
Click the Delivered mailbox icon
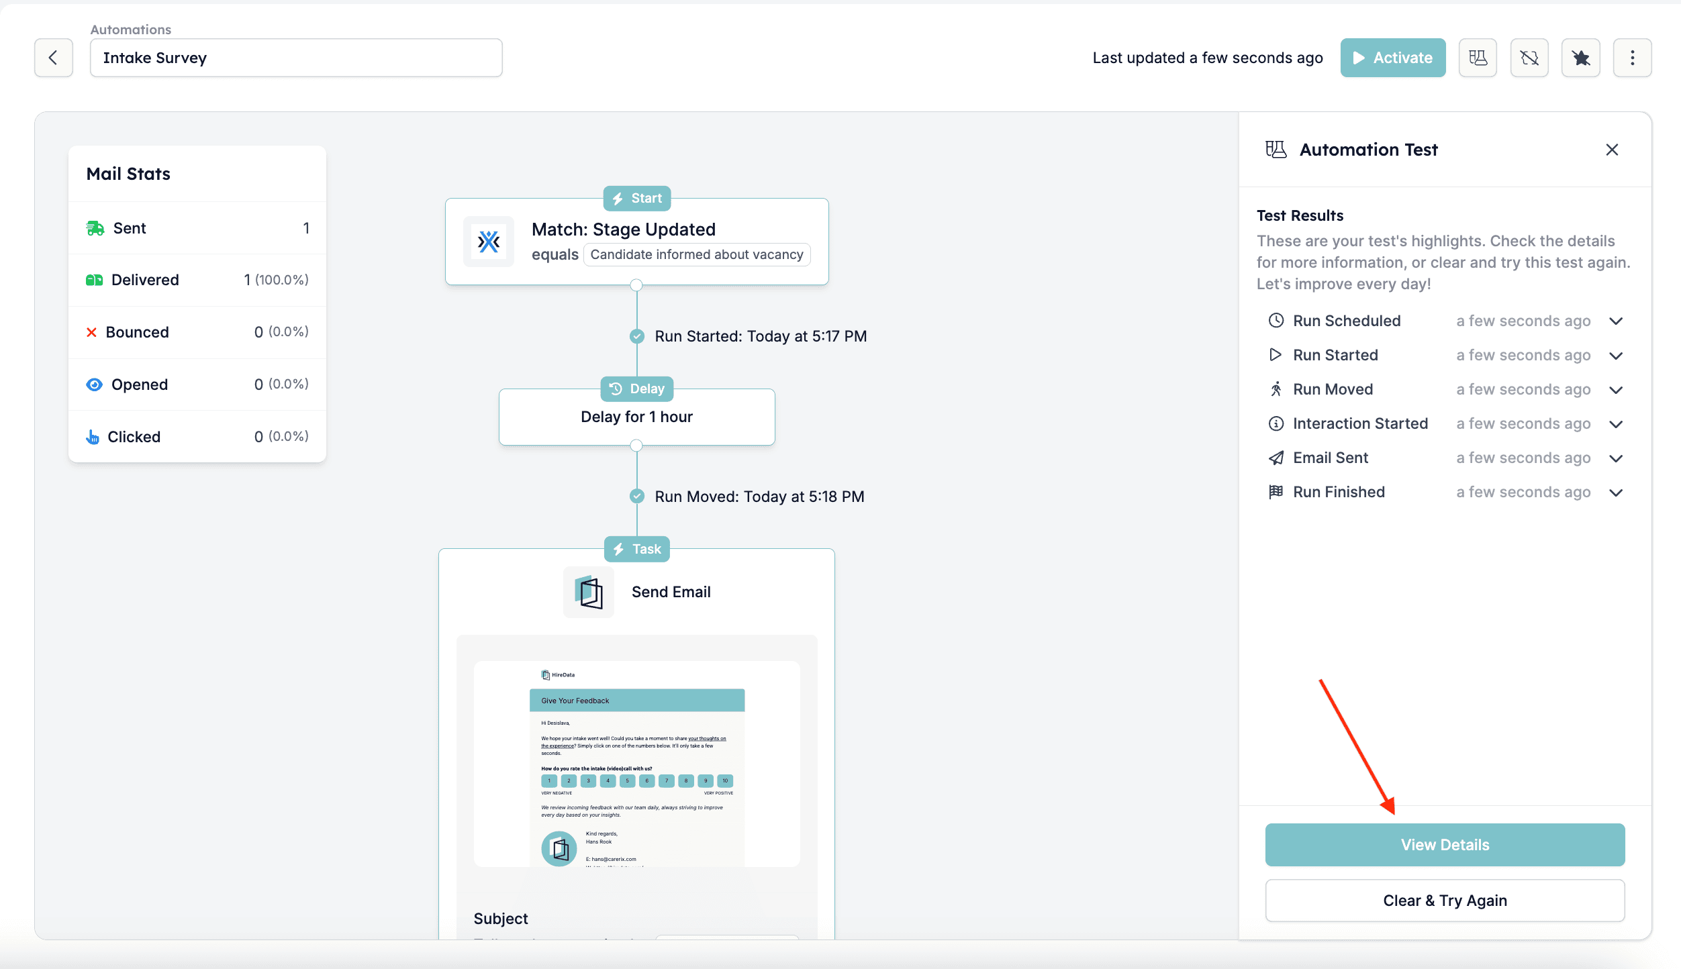tap(94, 280)
